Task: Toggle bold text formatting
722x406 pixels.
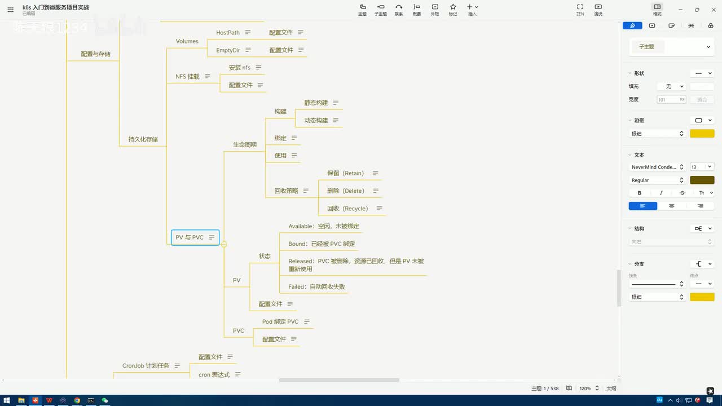Action: 640,193
